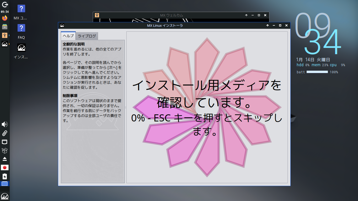
Task: Select the インス... installer desktop icon
Action: 21,51
